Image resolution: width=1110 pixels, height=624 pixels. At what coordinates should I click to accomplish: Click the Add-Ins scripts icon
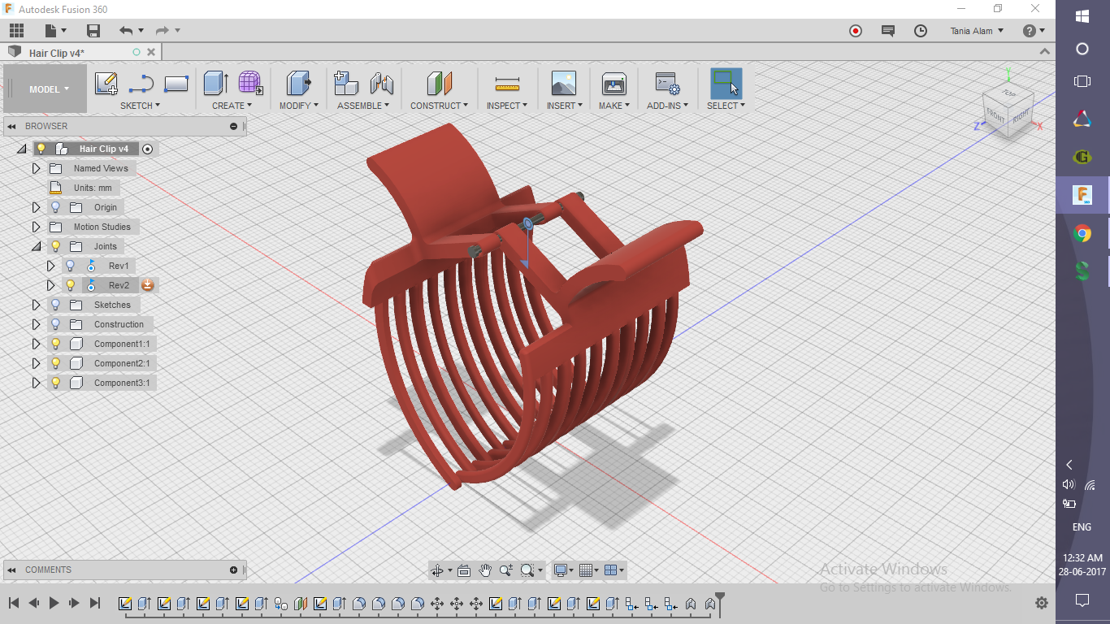pos(667,83)
